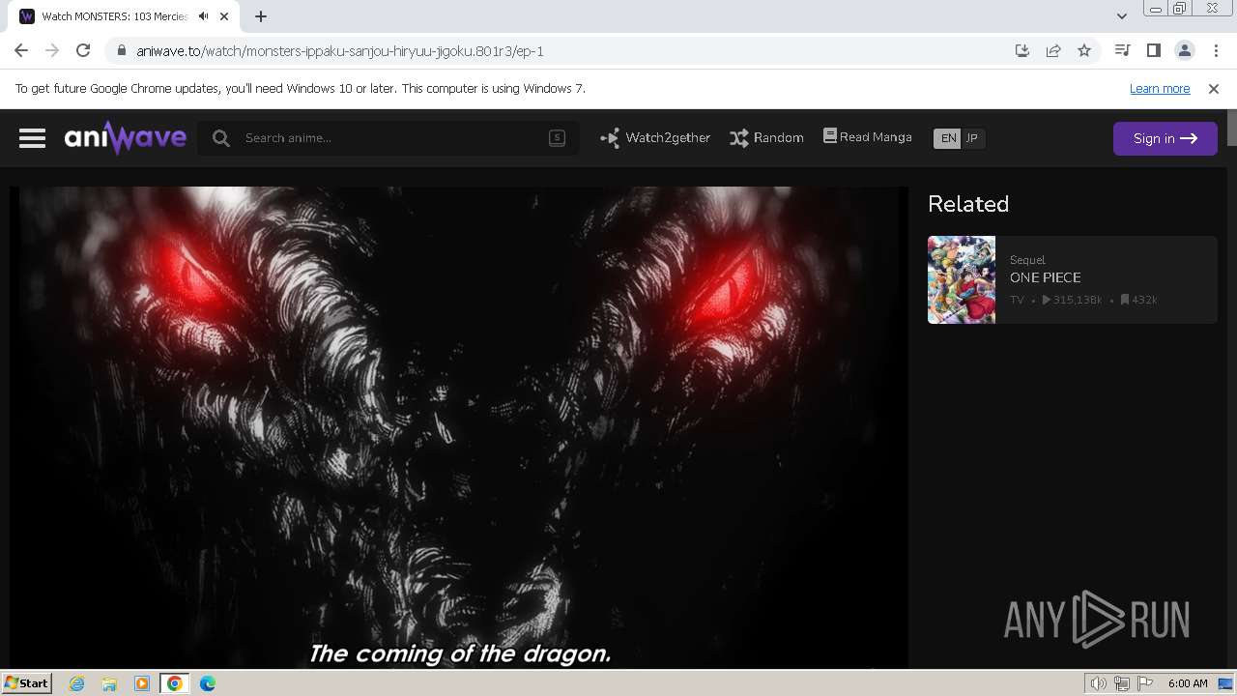Open network icon in system tray
1237x696 pixels.
tap(1122, 683)
